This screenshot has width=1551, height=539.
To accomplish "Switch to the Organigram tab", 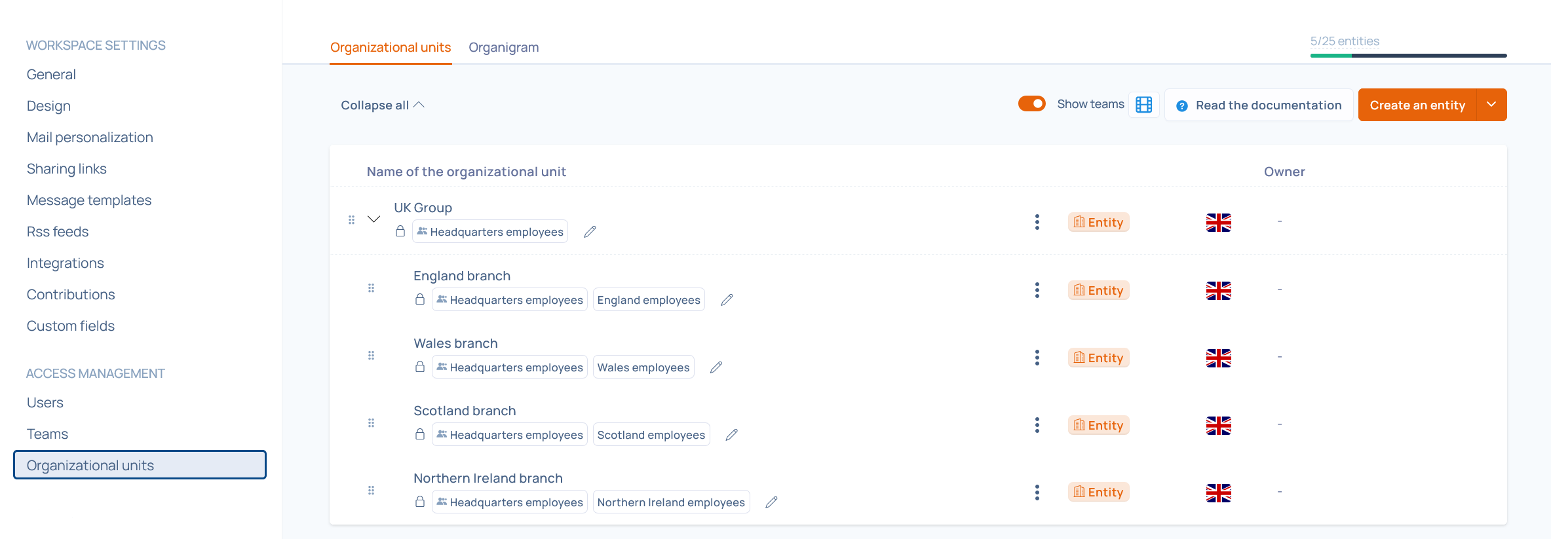I will click(x=503, y=47).
